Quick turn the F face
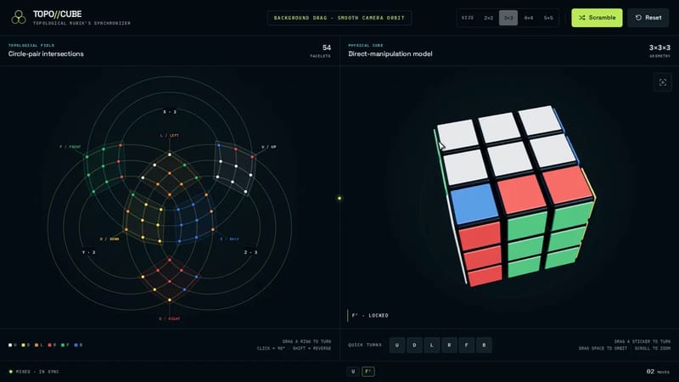 (x=466, y=345)
